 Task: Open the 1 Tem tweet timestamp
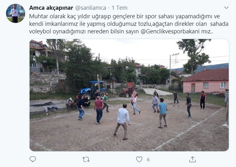pos(120,8)
